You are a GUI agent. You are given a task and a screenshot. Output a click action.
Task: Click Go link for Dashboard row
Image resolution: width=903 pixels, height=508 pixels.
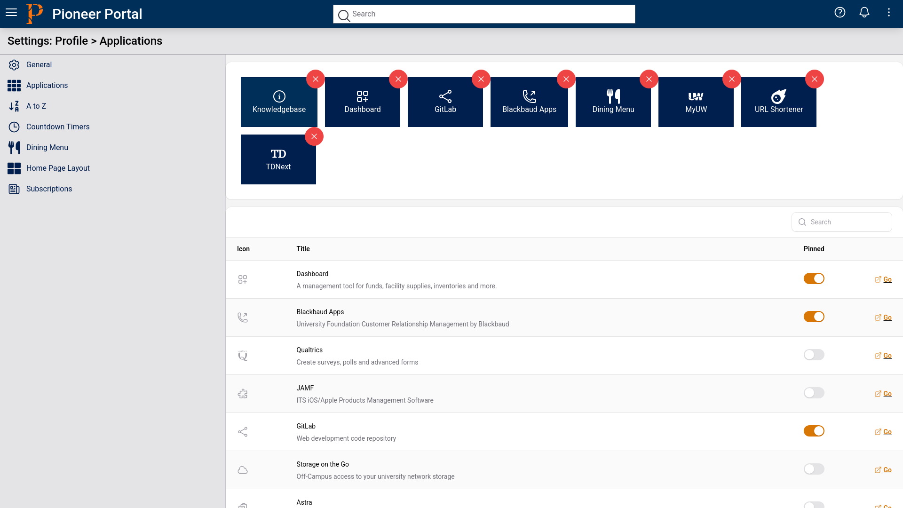(883, 279)
